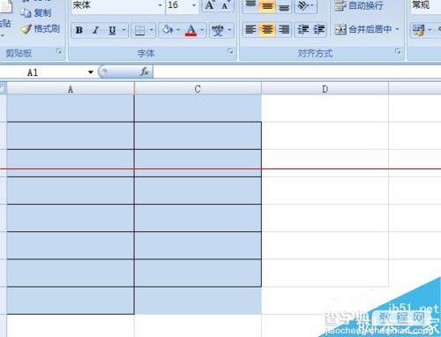Click insert function fx button

145,71
